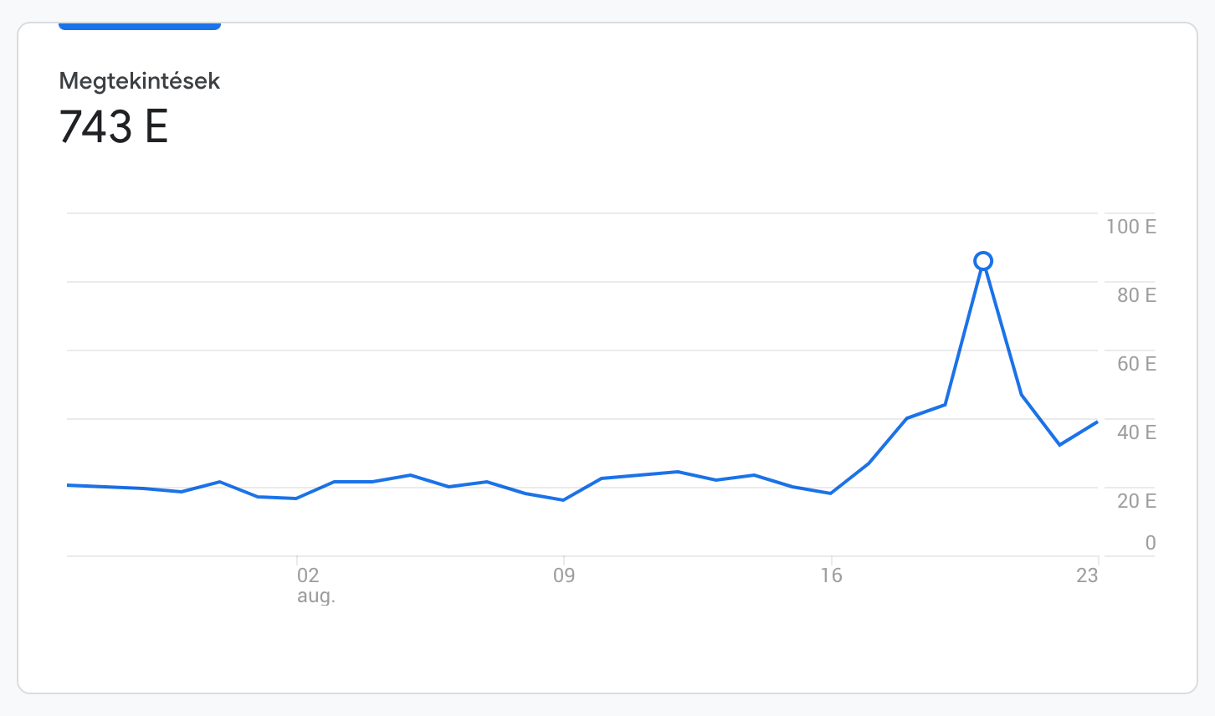Image resolution: width=1215 pixels, height=716 pixels.
Task: Click the aug. month label
Action: 315,596
